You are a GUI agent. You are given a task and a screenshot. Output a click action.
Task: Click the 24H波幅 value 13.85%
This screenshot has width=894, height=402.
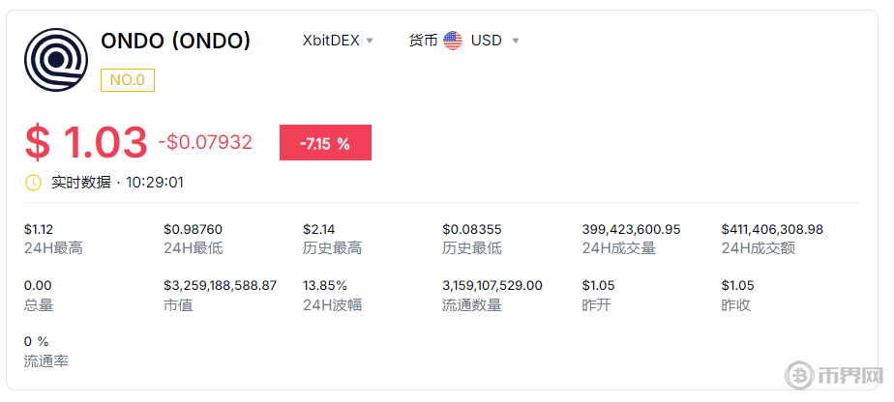tap(325, 285)
